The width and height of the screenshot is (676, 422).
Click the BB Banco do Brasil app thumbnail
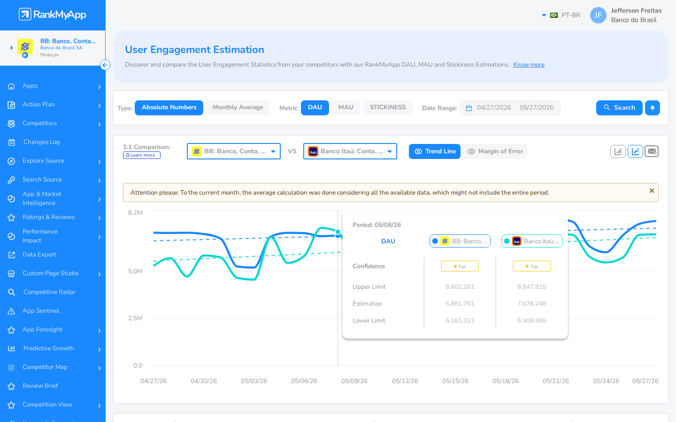tap(25, 47)
